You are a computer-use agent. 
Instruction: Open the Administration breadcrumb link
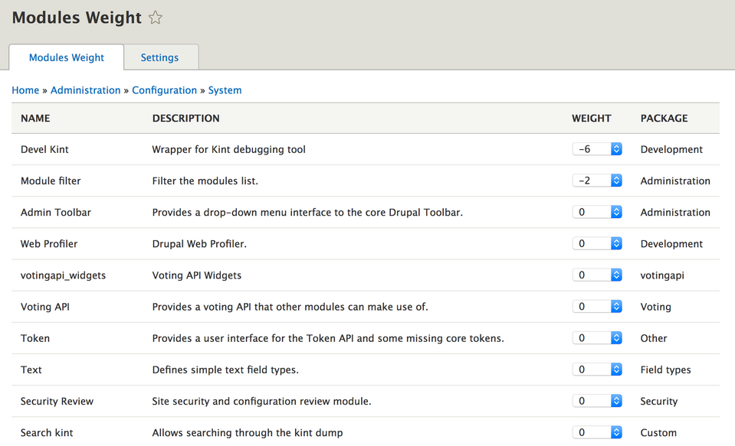click(86, 90)
